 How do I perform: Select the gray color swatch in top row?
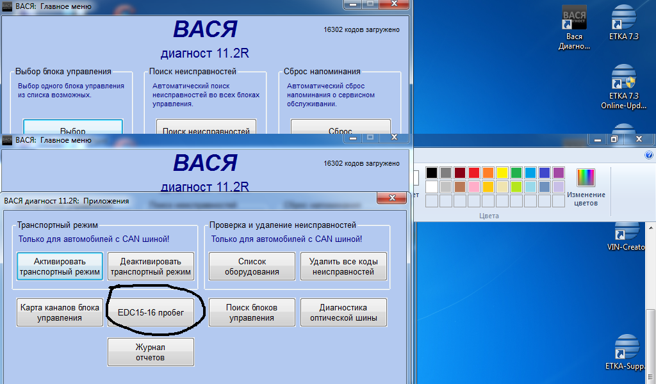[x=446, y=173]
